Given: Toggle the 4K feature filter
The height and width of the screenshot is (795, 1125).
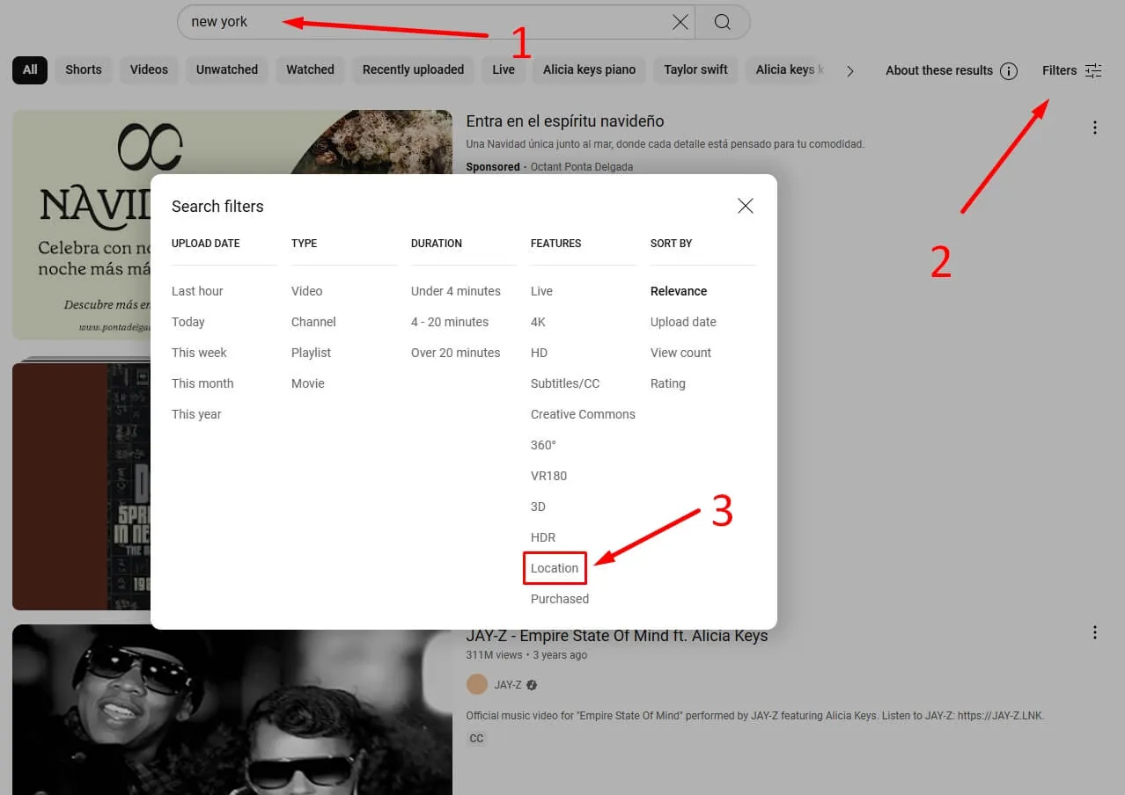Looking at the screenshot, I should point(538,322).
